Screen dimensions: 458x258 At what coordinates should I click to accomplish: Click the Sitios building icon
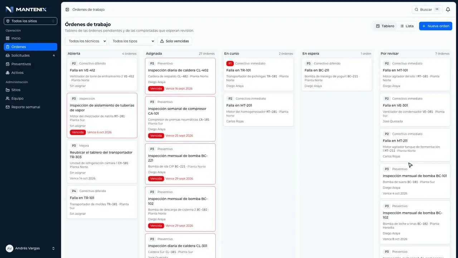pos(8,90)
